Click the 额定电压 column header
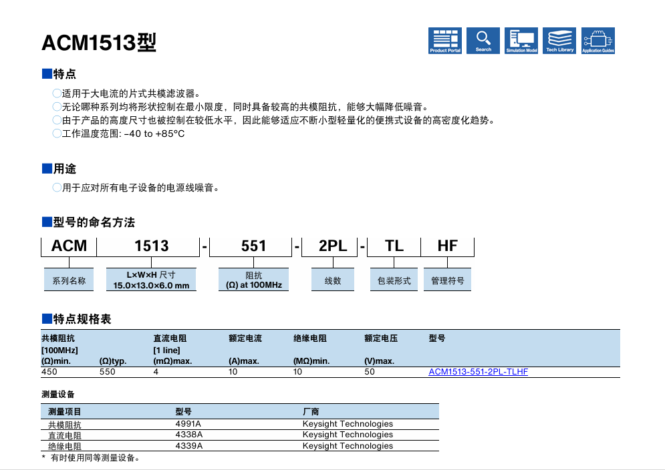The image size is (665, 470). [x=381, y=338]
